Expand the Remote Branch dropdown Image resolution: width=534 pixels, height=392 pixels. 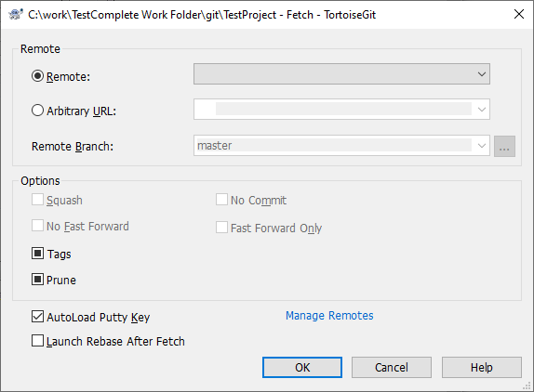[481, 146]
